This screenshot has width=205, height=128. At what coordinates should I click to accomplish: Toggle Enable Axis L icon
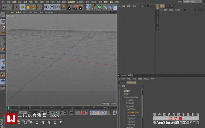(x=3, y=56)
